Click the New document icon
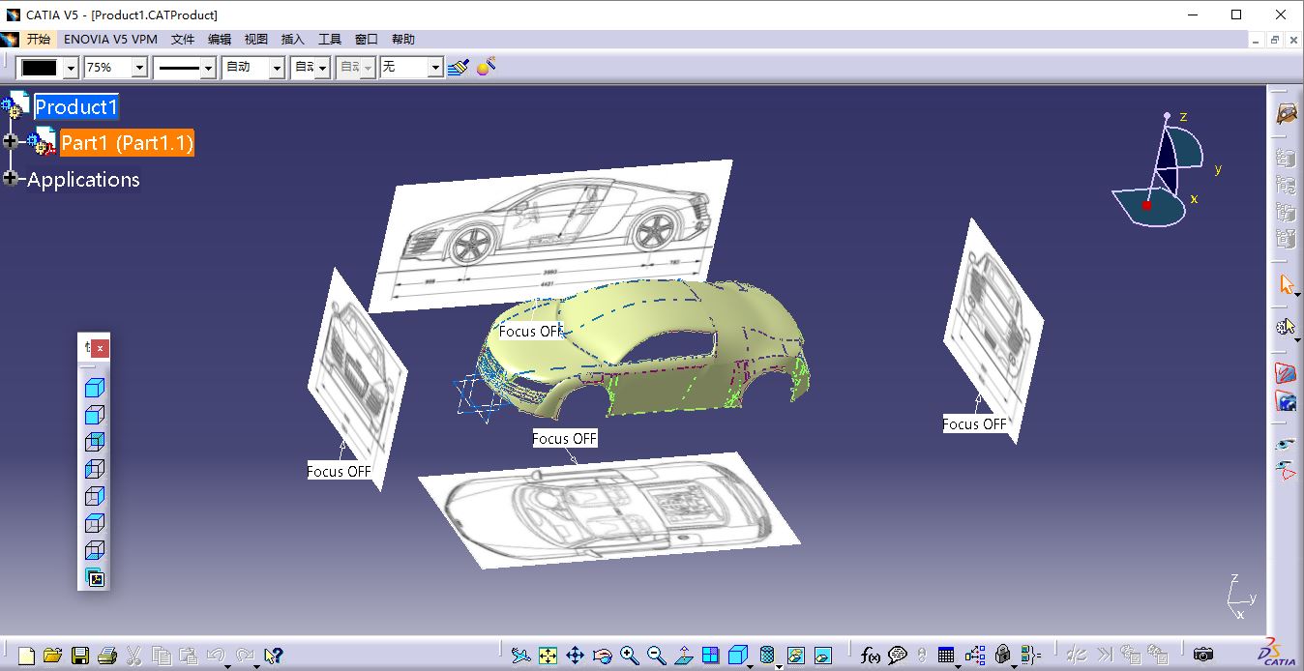The image size is (1304, 671). point(27,656)
